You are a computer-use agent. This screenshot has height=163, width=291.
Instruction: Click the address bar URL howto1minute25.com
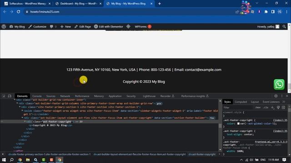pos(45,12)
